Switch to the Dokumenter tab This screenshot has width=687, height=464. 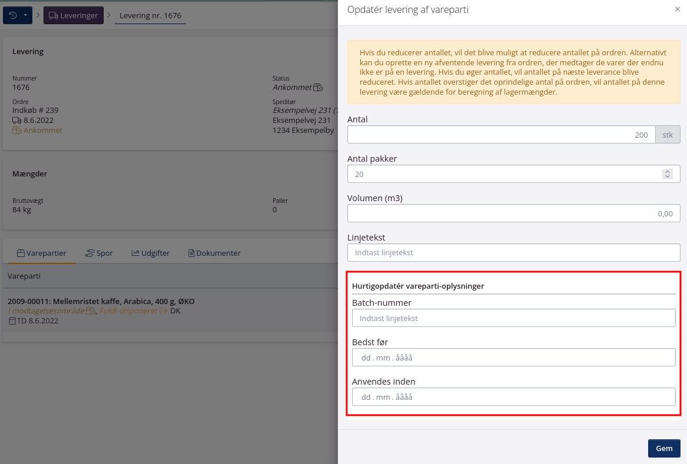point(214,253)
